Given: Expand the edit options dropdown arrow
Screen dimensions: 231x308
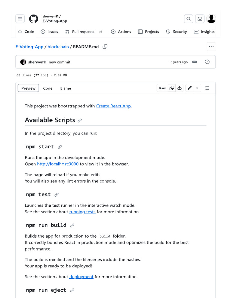Looking at the screenshot, I should [197, 88].
